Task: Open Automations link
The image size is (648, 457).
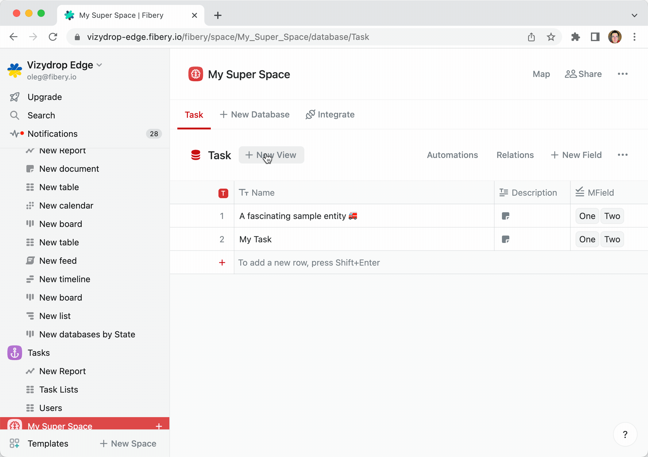Action: click(x=452, y=155)
